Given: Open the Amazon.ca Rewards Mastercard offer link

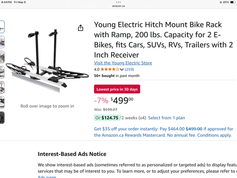Looking at the screenshot, I should [x=164, y=132].
